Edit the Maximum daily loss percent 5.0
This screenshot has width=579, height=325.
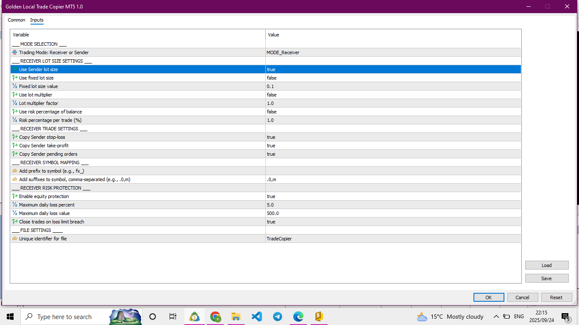click(393, 205)
